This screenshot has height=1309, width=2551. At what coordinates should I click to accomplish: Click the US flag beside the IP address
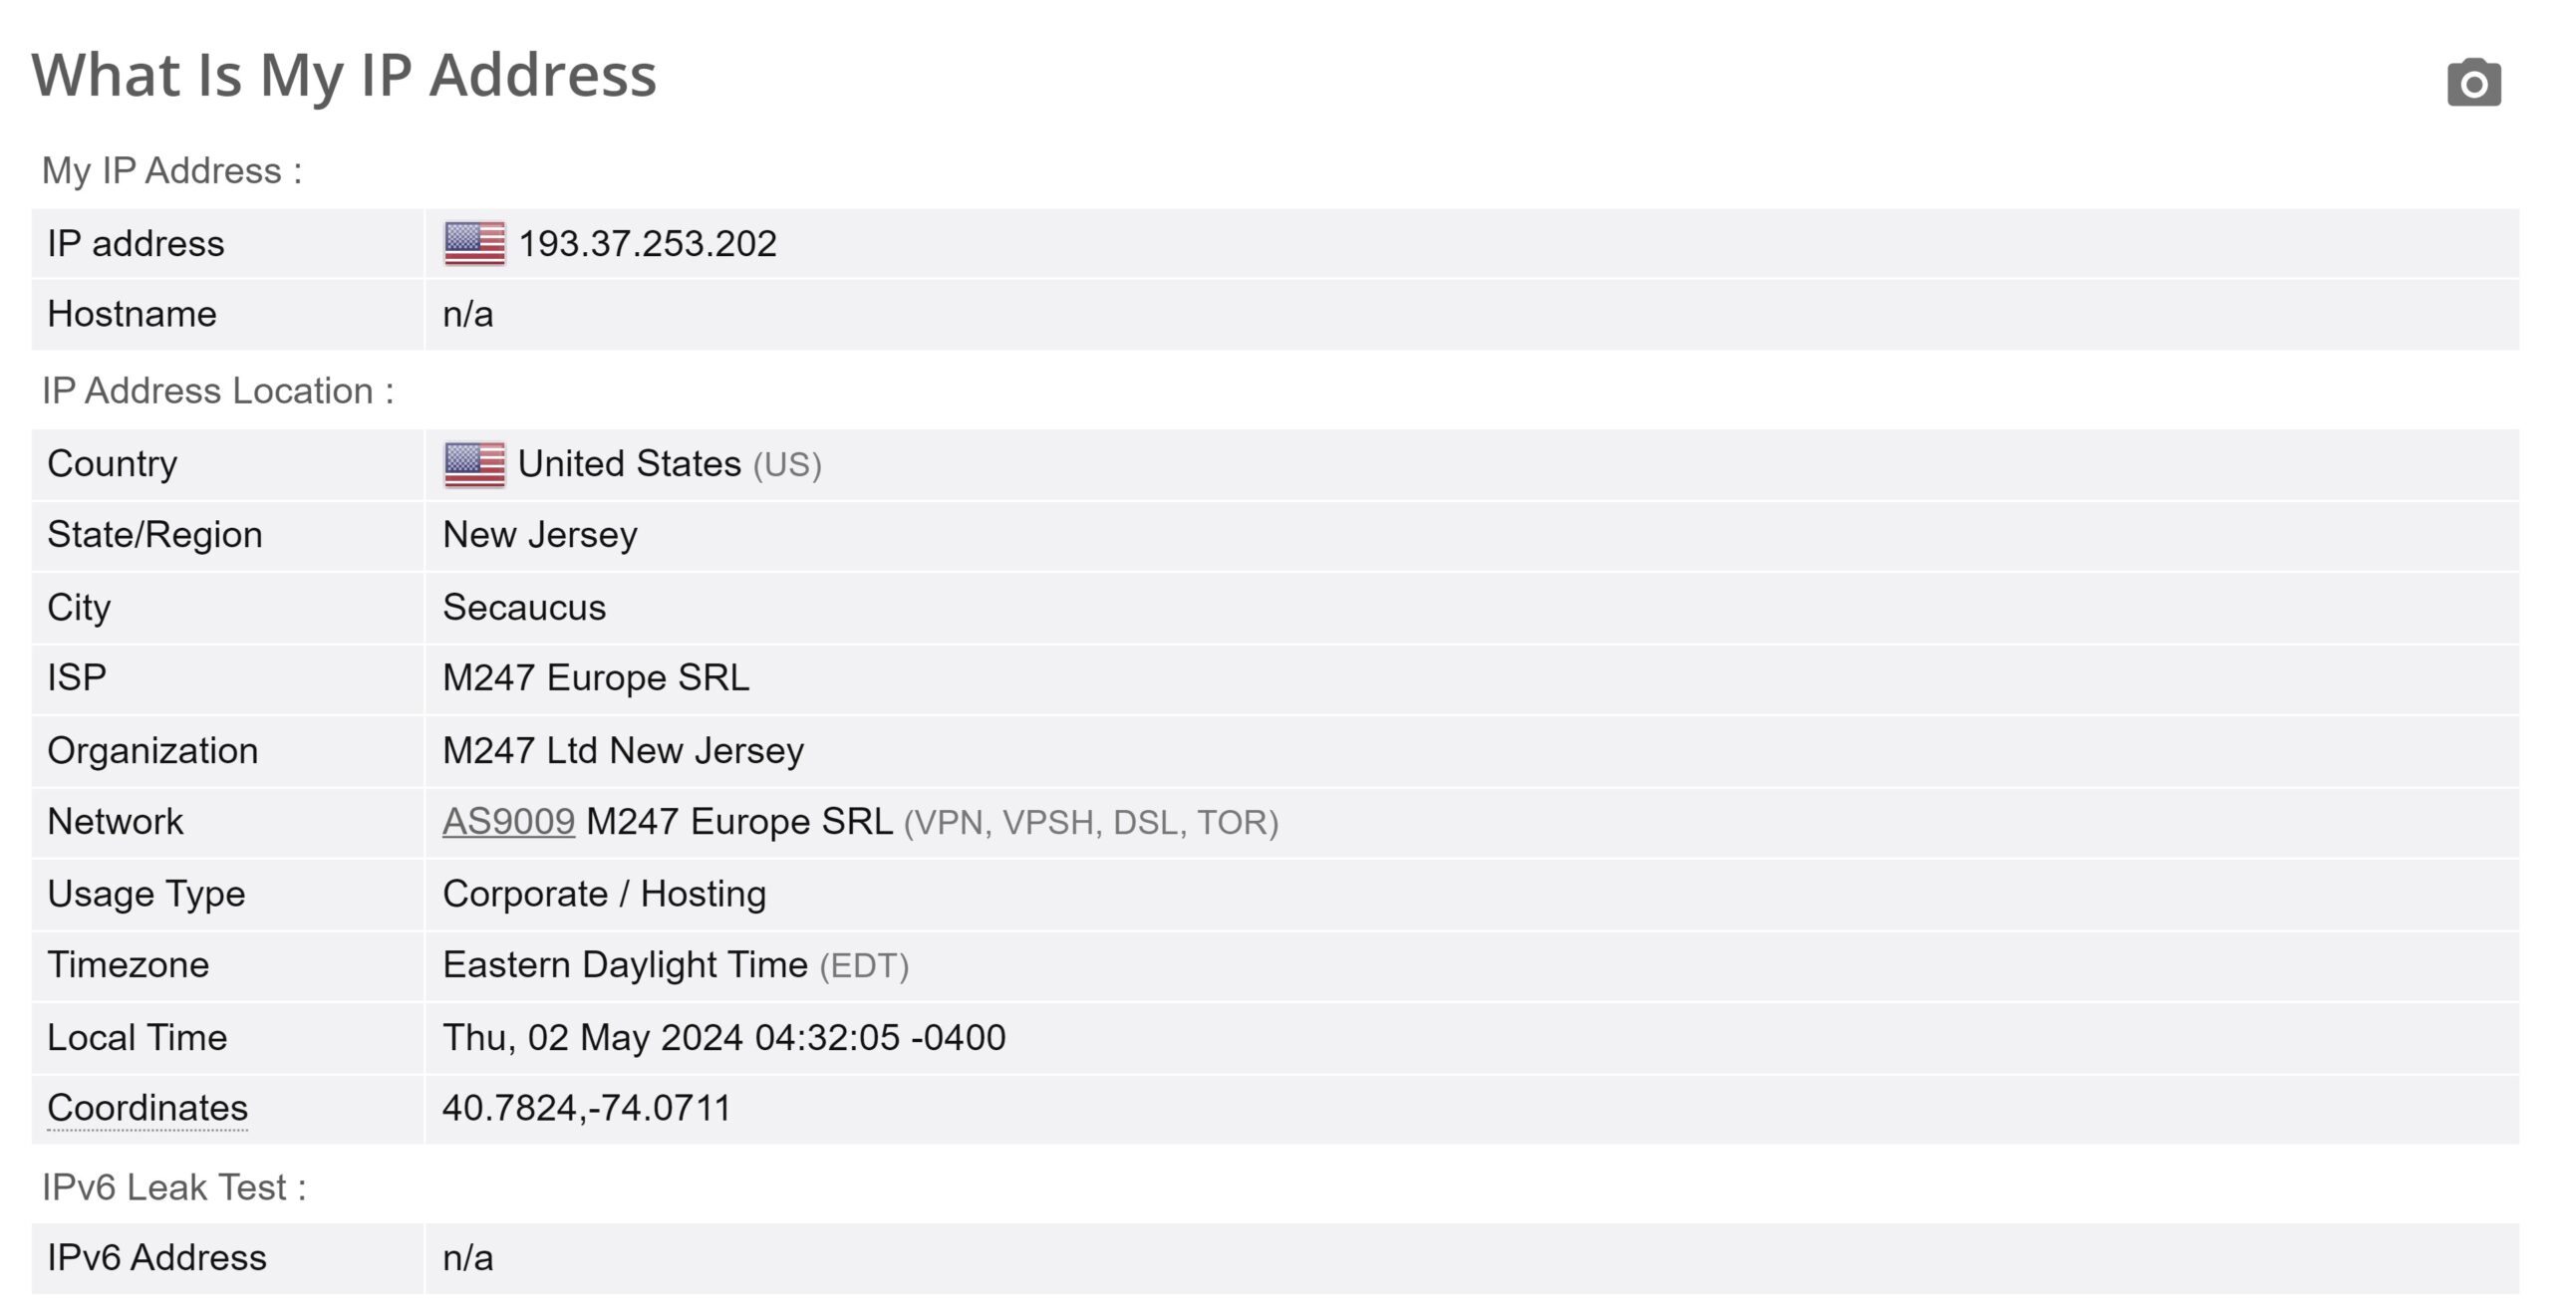tap(474, 243)
